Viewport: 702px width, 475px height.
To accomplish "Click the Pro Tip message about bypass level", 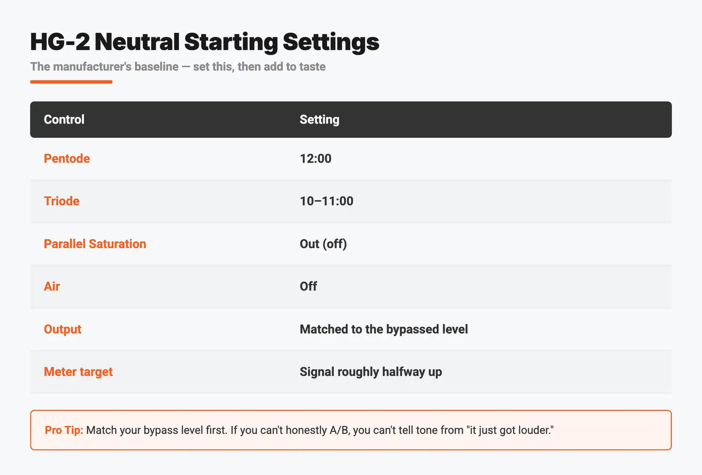I will tap(320, 430).
